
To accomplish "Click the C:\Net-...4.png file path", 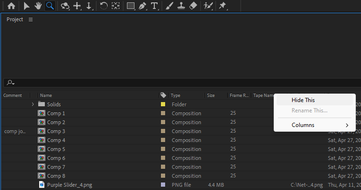I will pyautogui.click(x=307, y=185).
